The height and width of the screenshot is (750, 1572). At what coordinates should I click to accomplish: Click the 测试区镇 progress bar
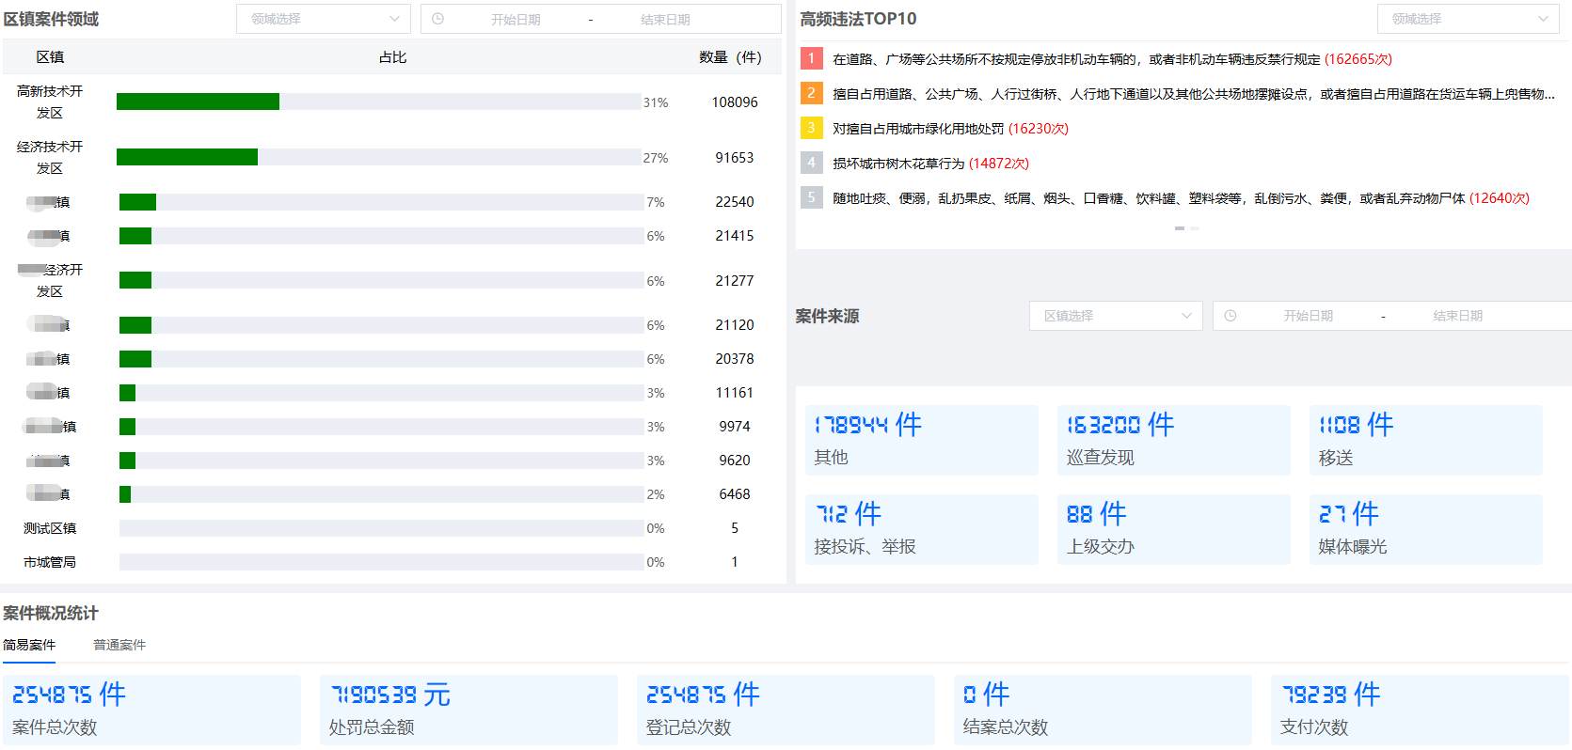[x=381, y=528]
